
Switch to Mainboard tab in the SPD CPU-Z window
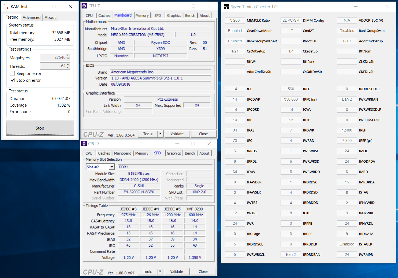pos(123,153)
